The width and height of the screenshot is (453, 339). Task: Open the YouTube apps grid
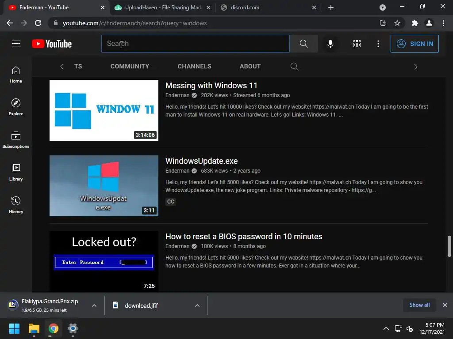[x=357, y=44]
